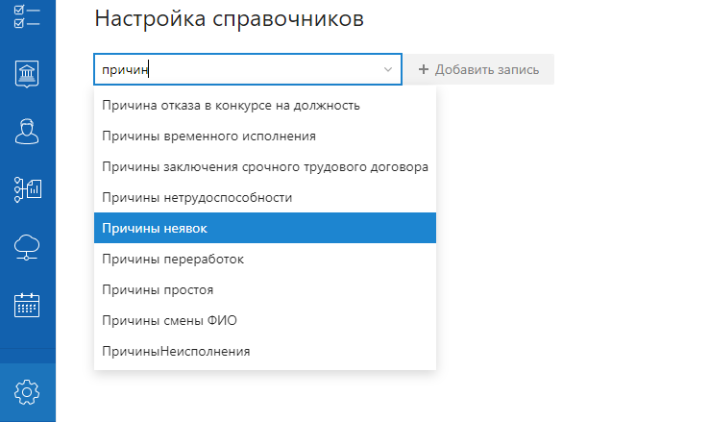Image resolution: width=709 pixels, height=422 pixels.
Task: Open the structure and reports chart icon
Action: coord(27,189)
